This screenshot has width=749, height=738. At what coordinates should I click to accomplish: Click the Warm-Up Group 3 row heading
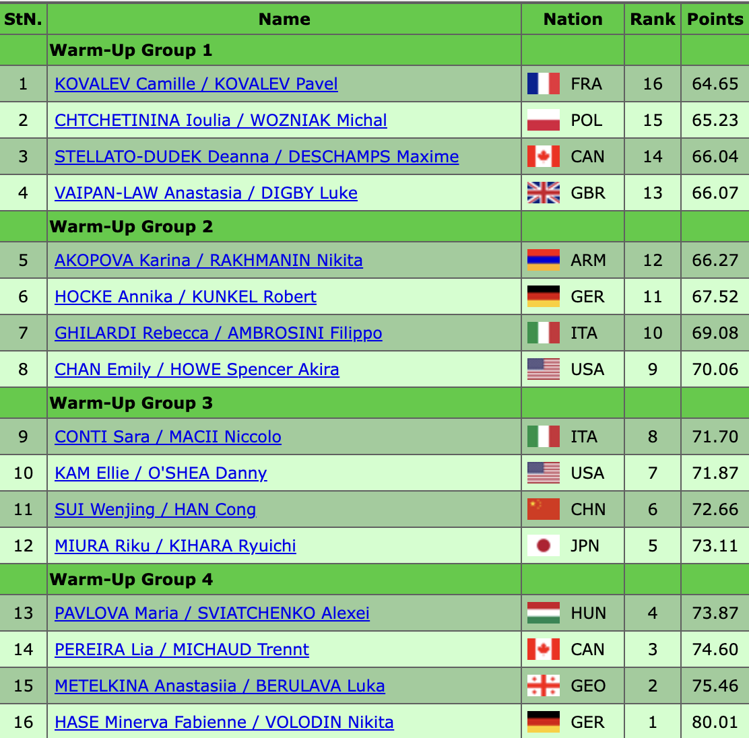[131, 403]
